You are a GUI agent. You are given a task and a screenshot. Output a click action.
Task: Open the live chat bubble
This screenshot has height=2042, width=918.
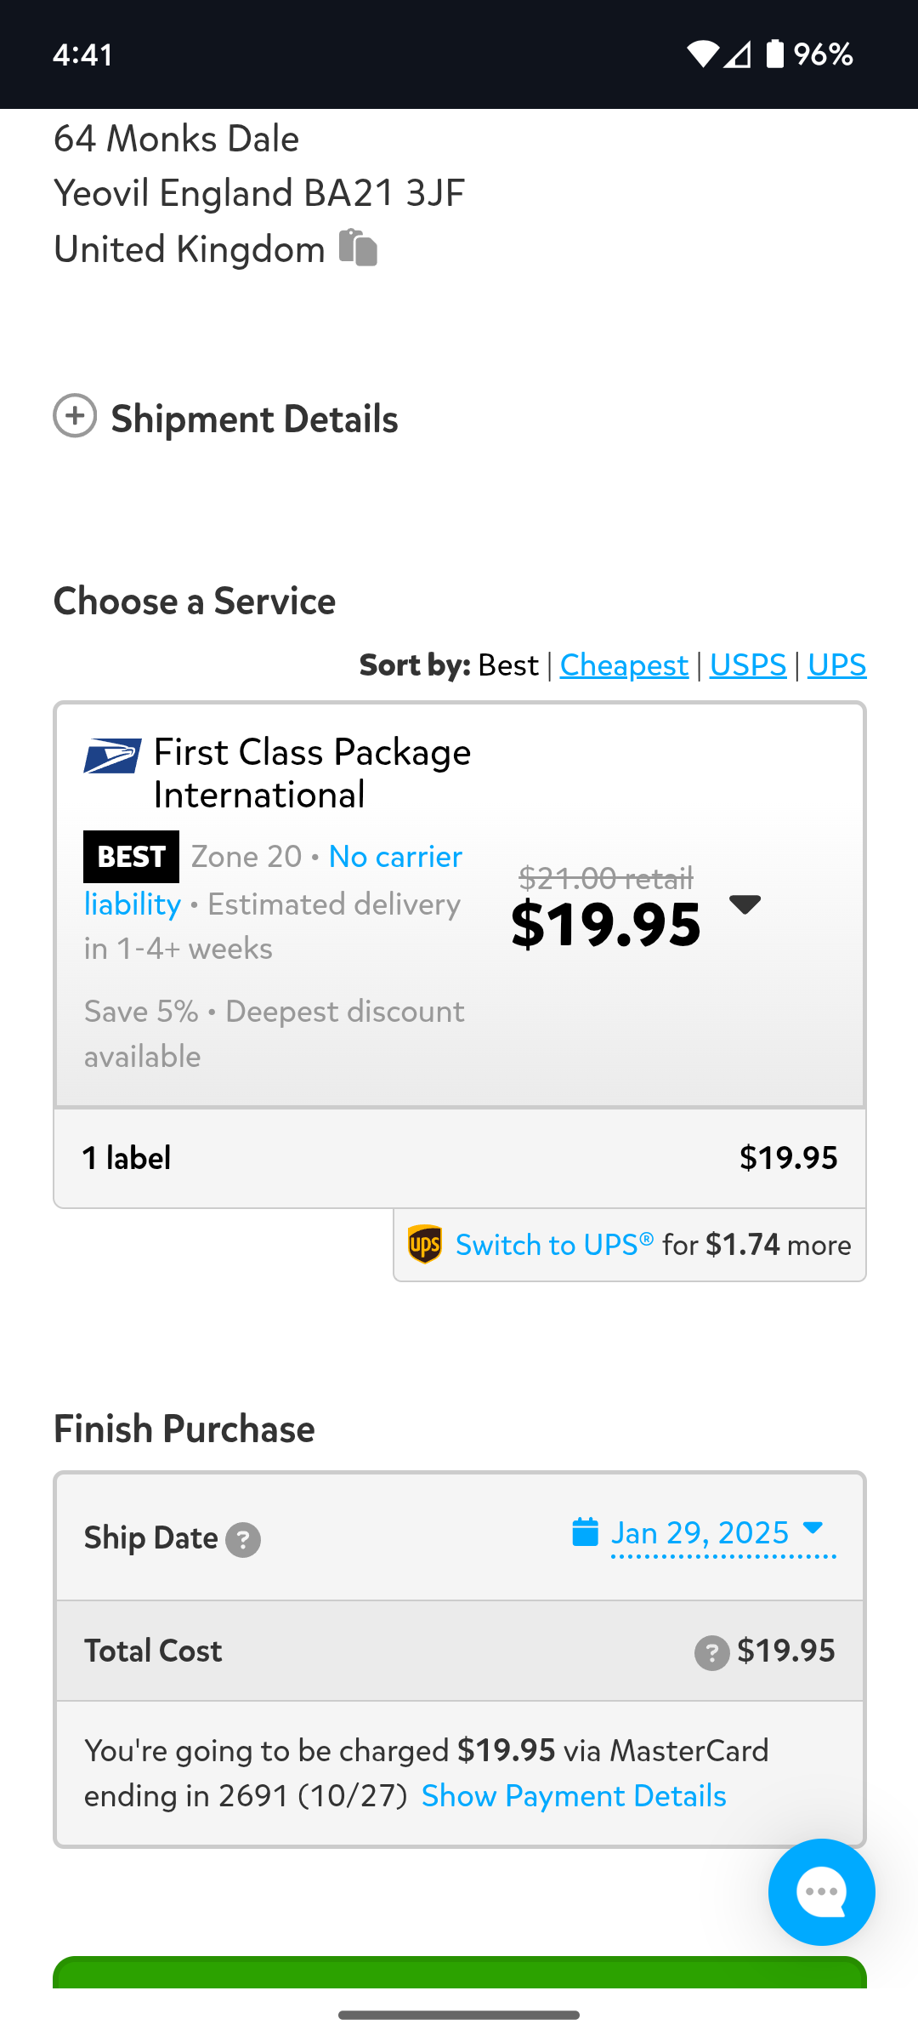[821, 1891]
